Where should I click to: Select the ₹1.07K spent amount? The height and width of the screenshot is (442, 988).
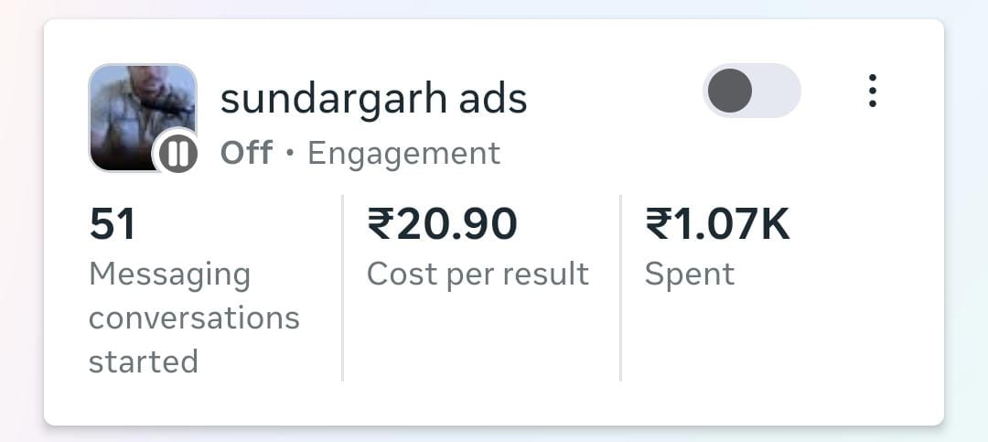[717, 225]
